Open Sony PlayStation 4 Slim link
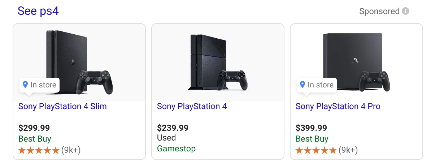Screen dimensions: 444x168 pos(62,107)
